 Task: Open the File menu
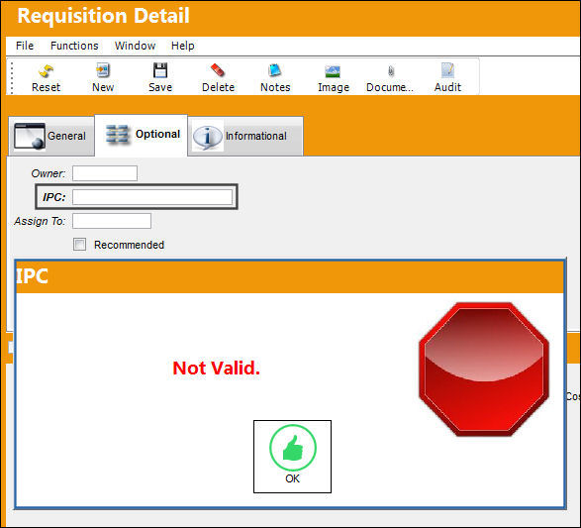click(25, 46)
